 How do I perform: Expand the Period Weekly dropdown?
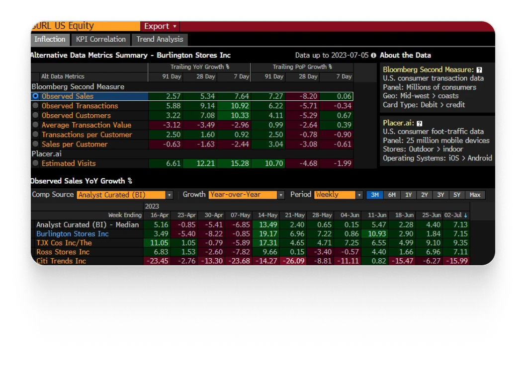point(359,195)
